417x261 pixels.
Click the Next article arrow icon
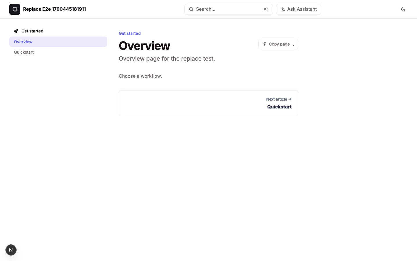290,99
